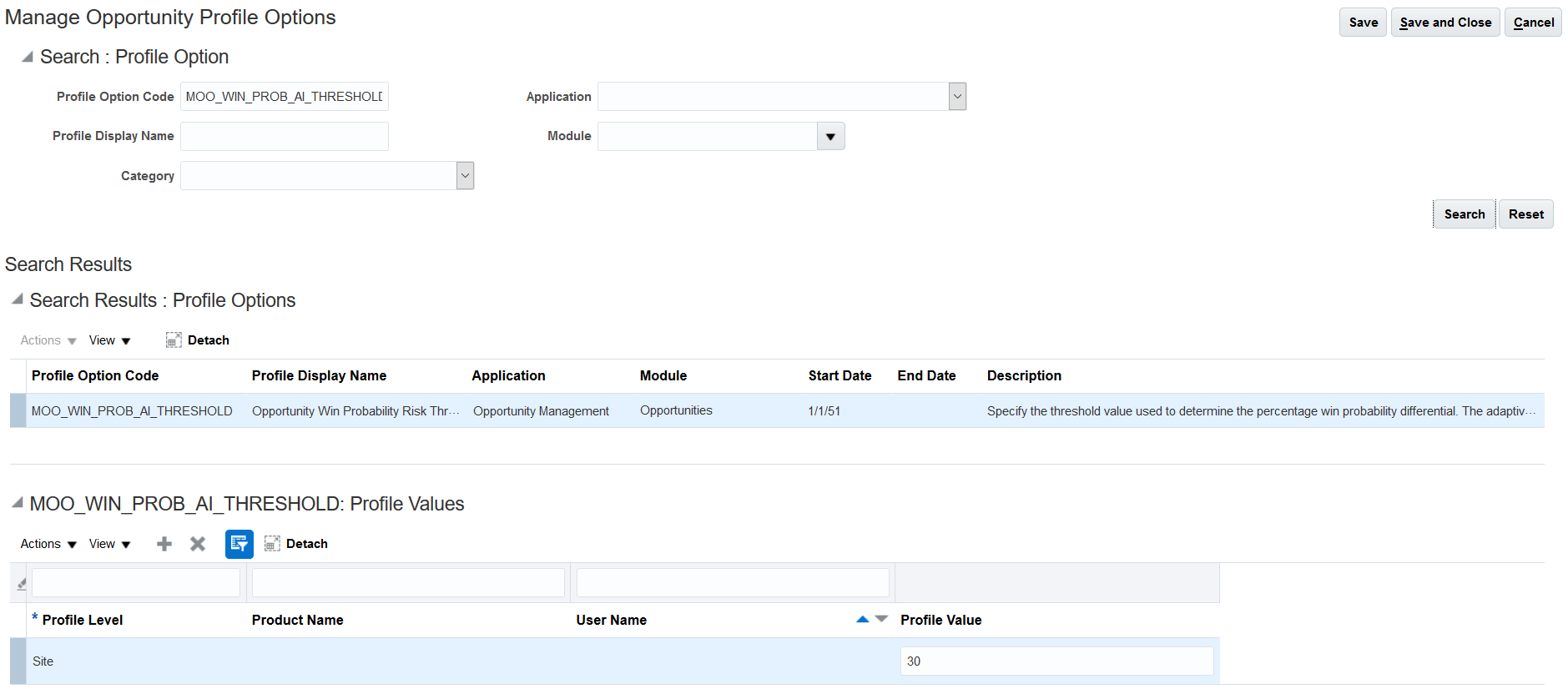Select the MOO_WIN_PROB_AI_THRESHOLD result row
The image size is (1568, 689).
click(x=132, y=411)
